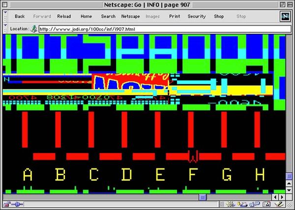Click the yellow letter D
Screen dimensions: 295x210
(127, 175)
